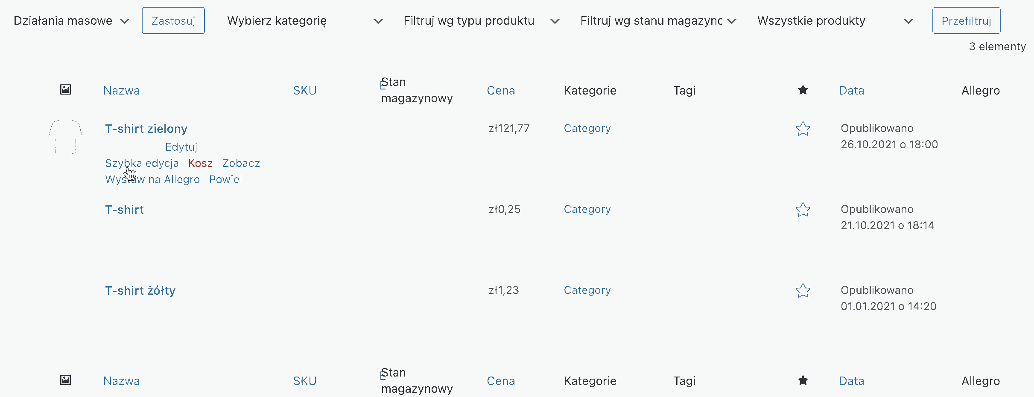Open Filtruj wg typu produktu dropdown

click(482, 21)
